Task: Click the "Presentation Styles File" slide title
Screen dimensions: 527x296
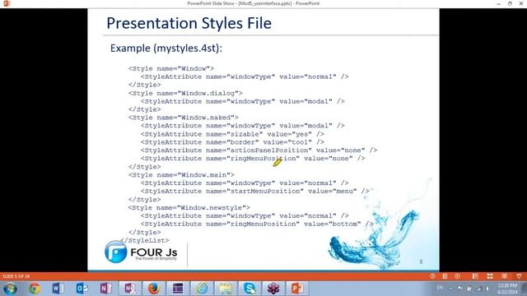Action: 189,23
